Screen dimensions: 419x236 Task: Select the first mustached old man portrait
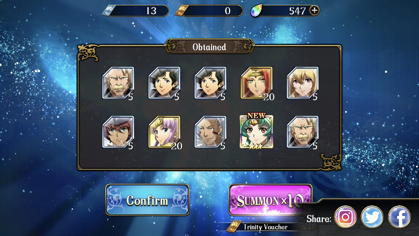[x=118, y=83]
